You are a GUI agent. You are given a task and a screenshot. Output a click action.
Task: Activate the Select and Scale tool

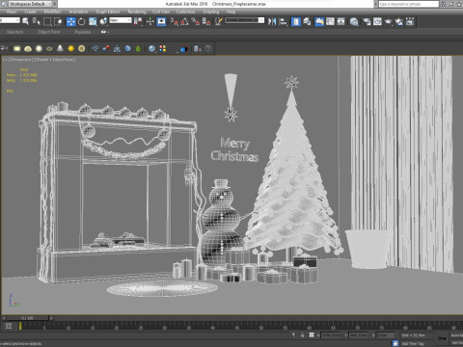[93, 21]
